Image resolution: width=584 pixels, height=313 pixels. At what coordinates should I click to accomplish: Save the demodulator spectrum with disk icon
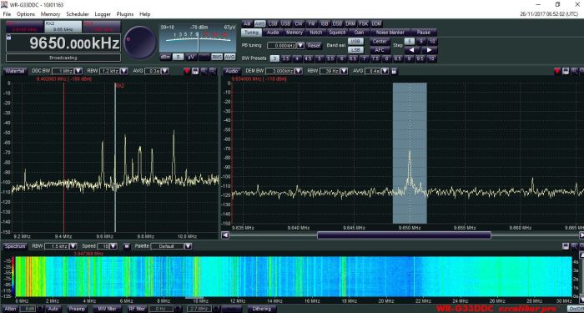[566, 71]
